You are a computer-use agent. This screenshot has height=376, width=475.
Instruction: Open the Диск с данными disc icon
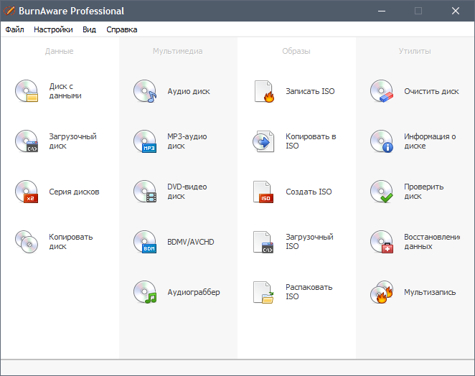point(27,91)
